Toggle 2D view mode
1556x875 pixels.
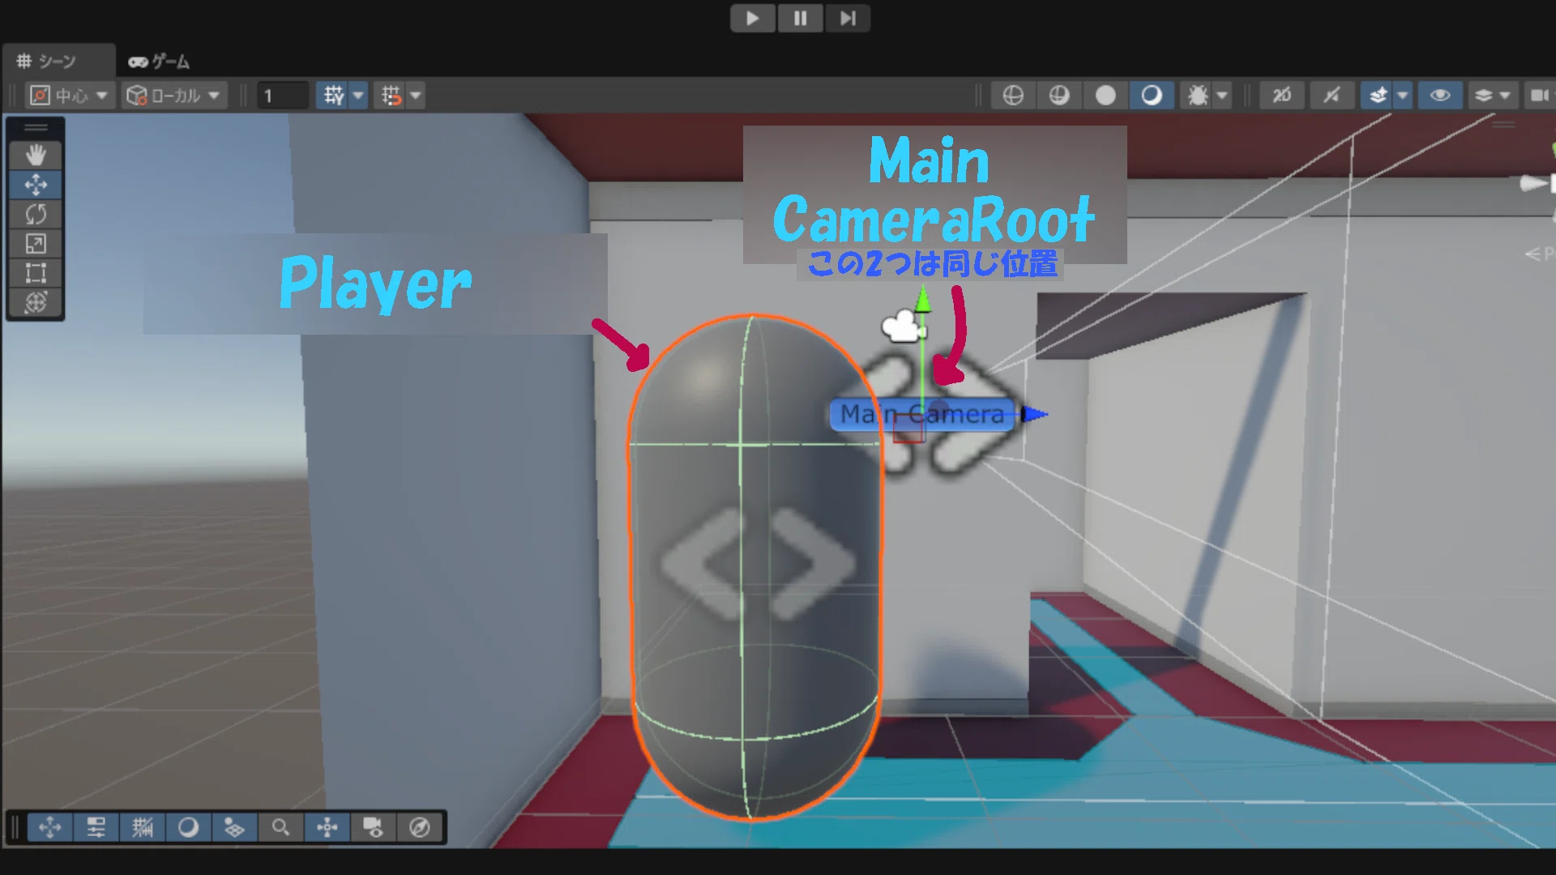(x=1282, y=96)
